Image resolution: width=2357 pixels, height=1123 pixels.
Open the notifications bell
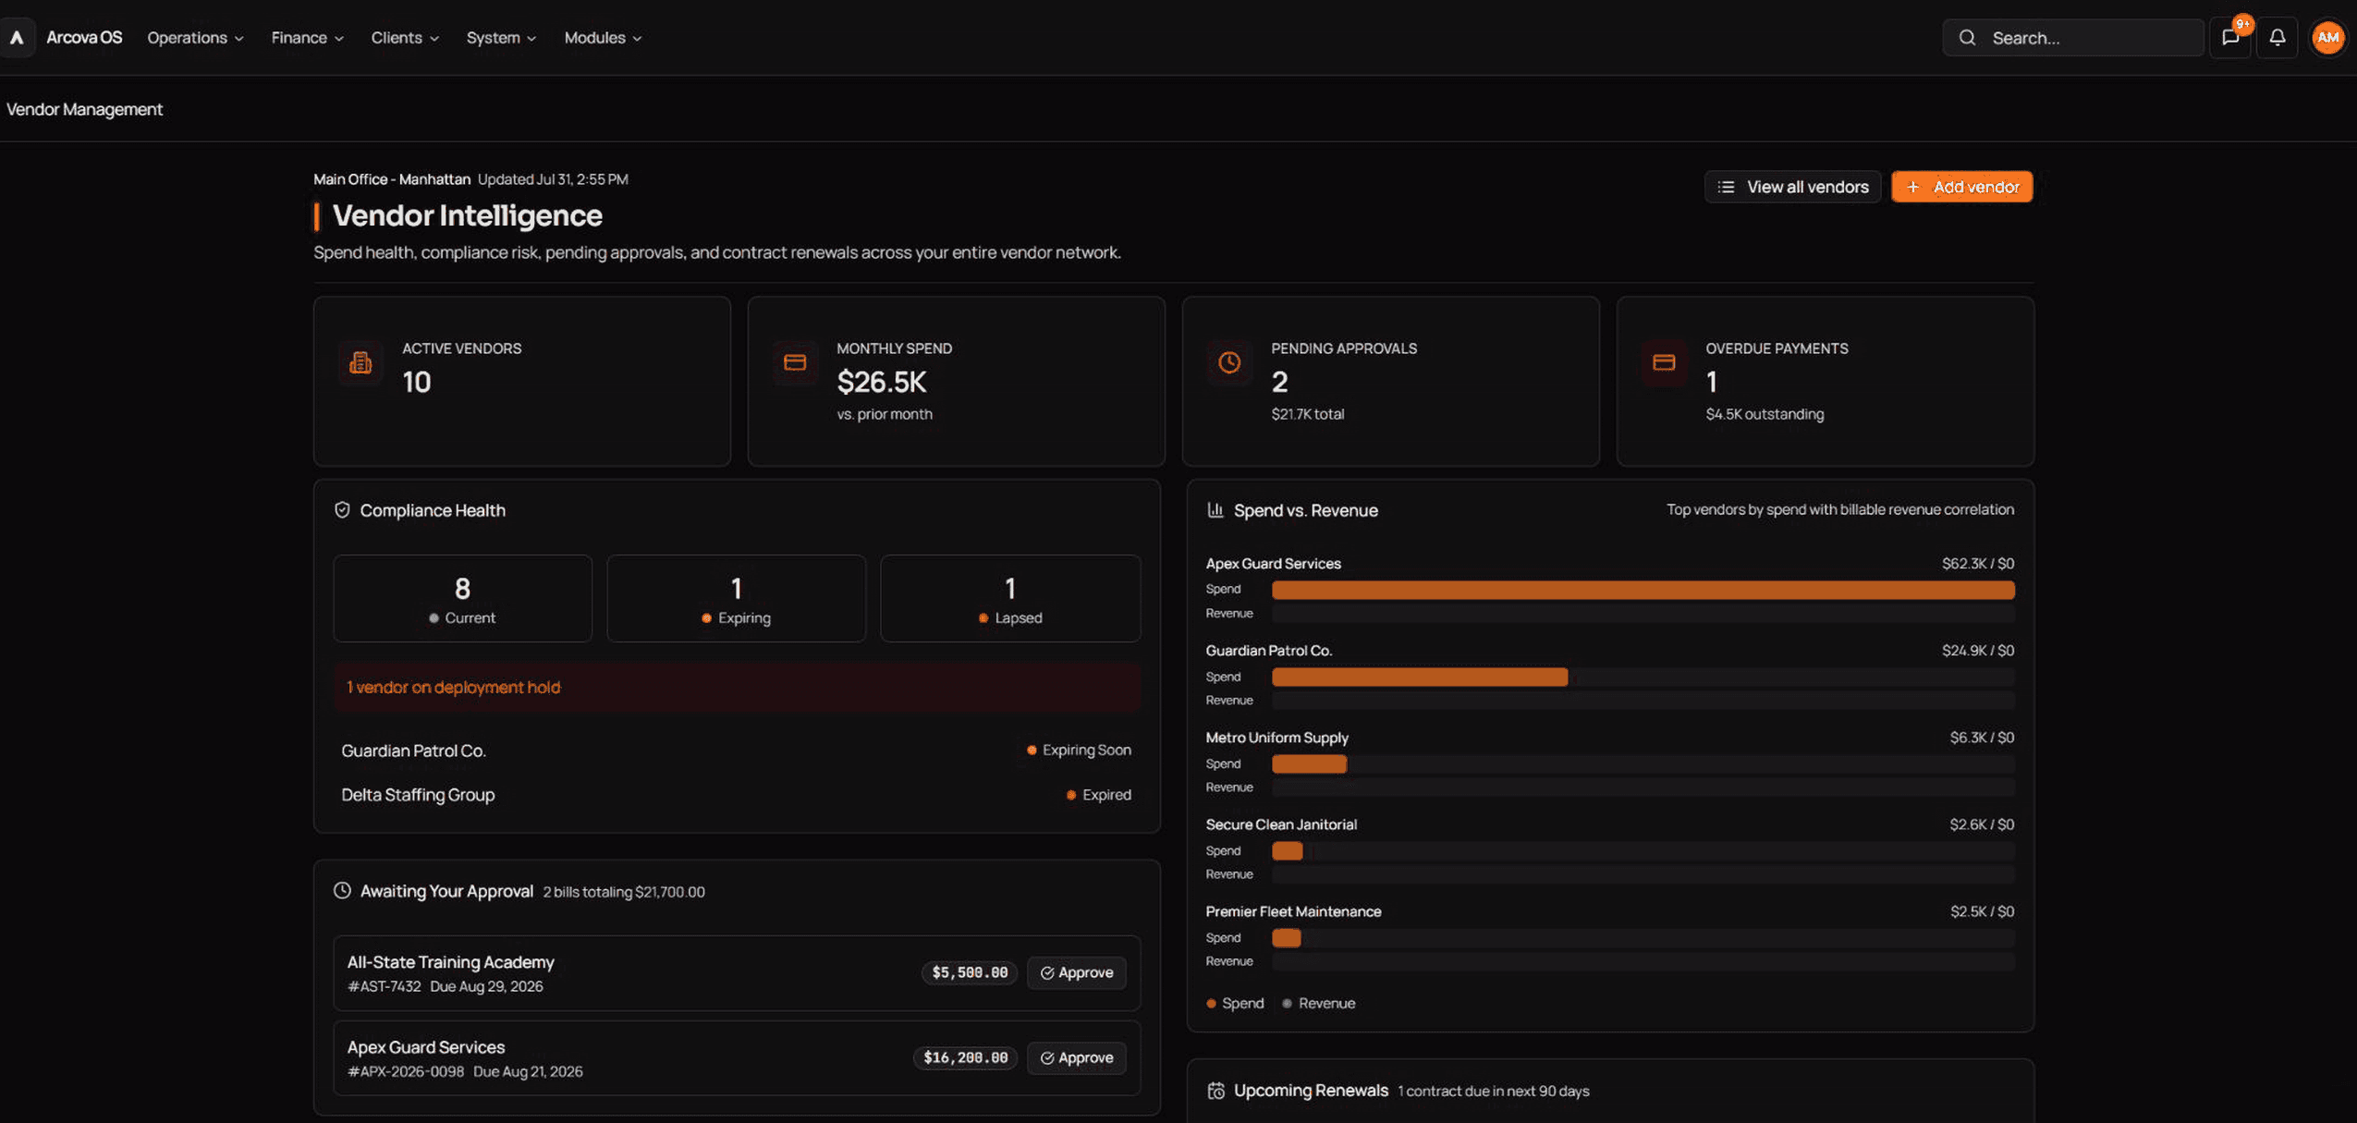(2278, 38)
